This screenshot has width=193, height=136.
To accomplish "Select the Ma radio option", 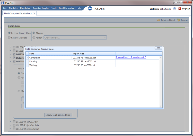I will (19, 91).
